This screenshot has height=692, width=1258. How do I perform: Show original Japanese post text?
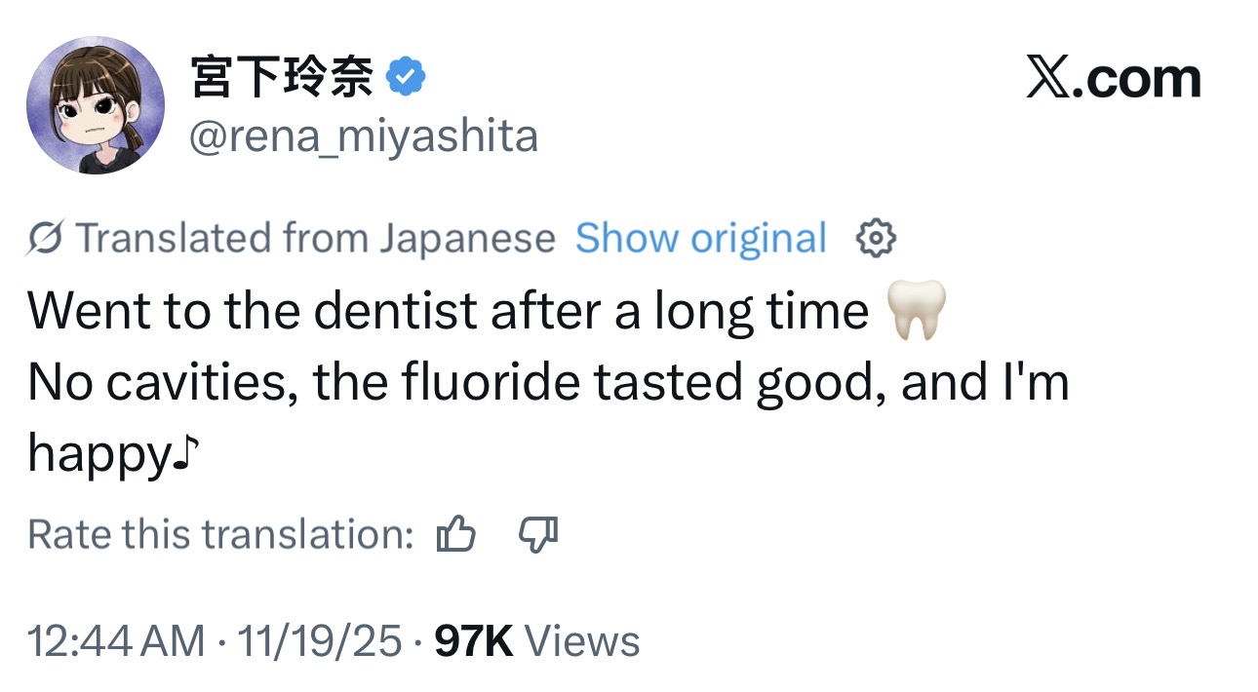pyautogui.click(x=700, y=238)
